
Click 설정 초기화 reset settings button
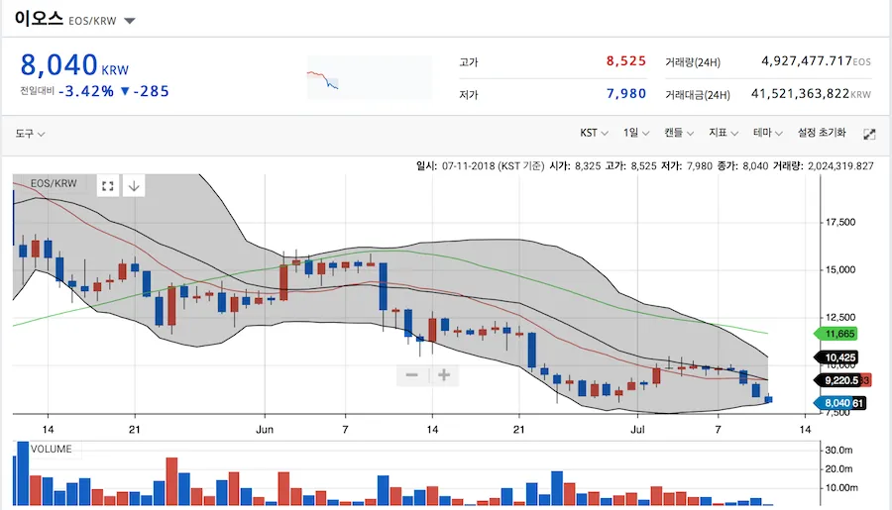tap(822, 133)
